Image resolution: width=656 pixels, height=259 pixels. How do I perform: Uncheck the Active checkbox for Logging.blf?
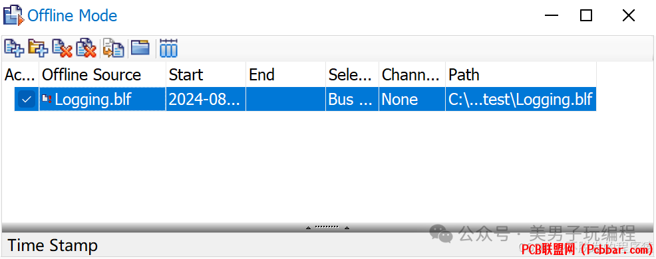pos(27,100)
